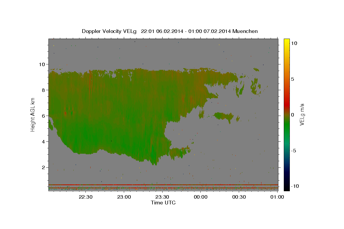Click the "Time UTC" axis label

point(163,203)
